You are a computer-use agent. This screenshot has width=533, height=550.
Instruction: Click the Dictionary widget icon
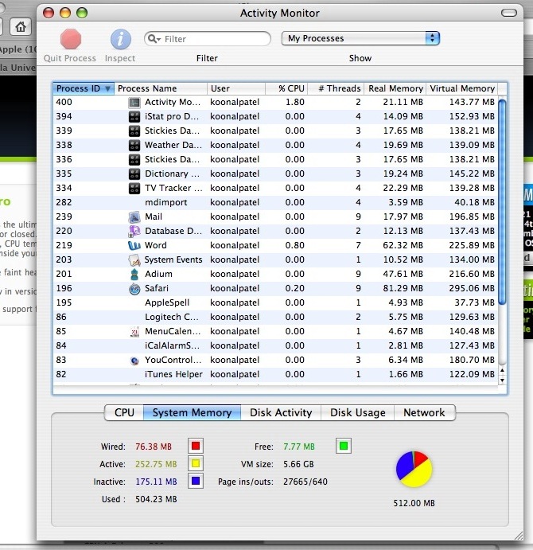click(x=134, y=174)
